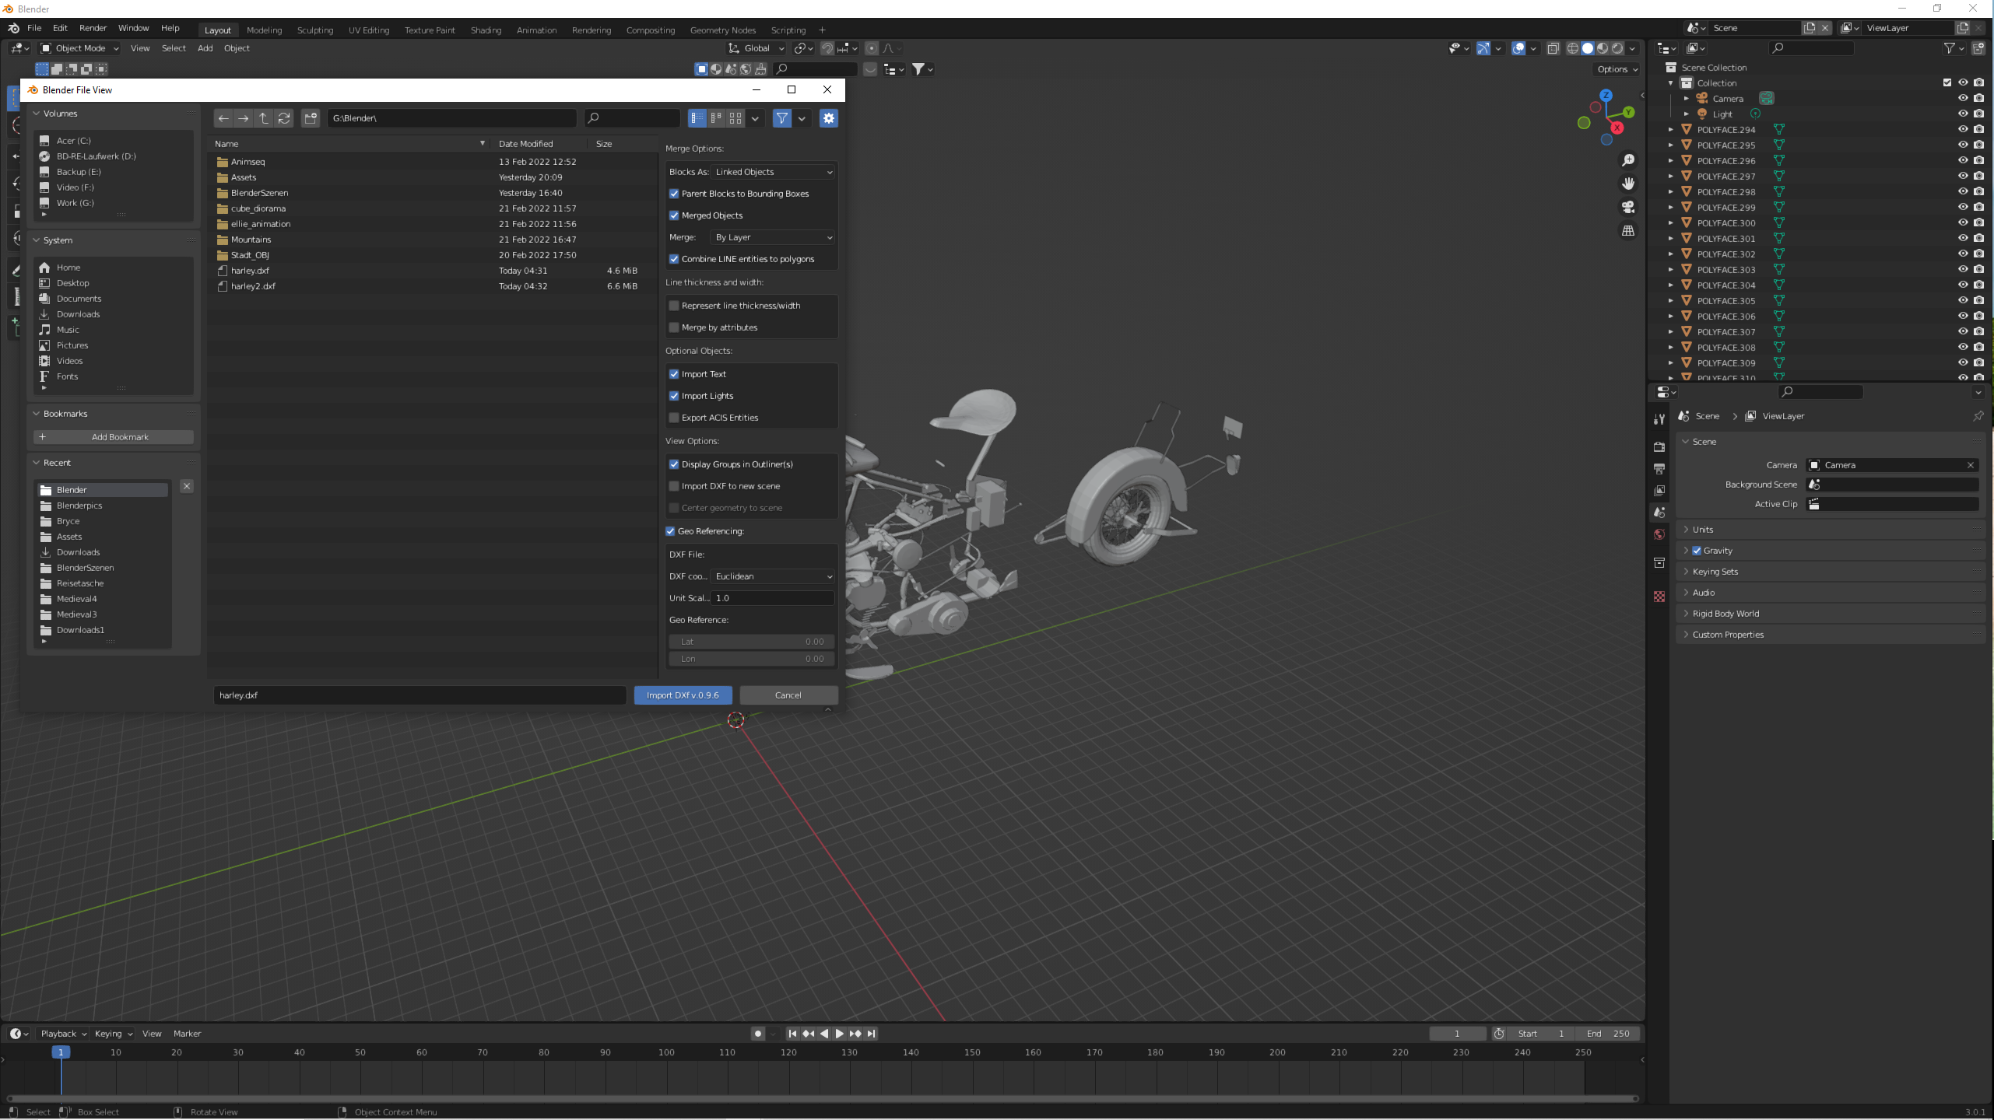Uncheck Import Lights option
The width and height of the screenshot is (1994, 1120).
coord(674,396)
